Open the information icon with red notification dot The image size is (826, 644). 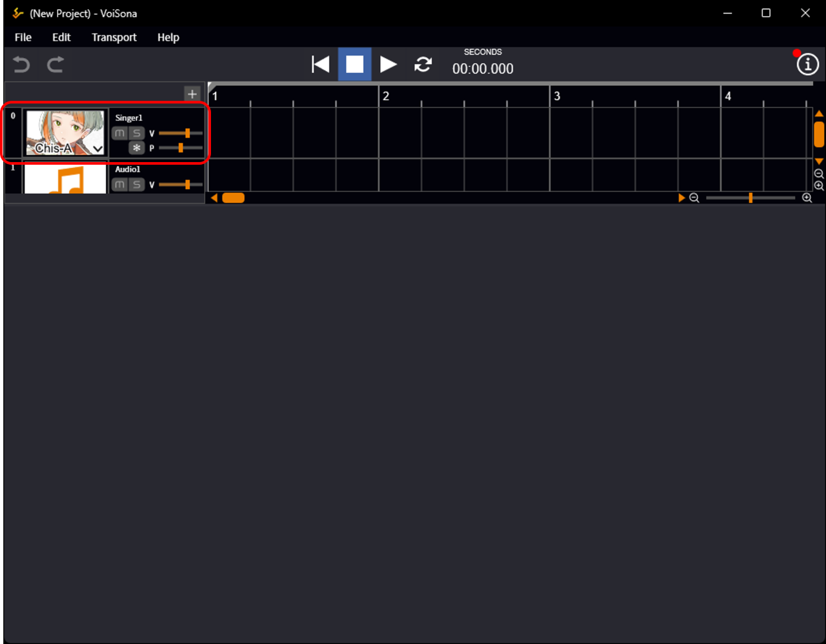click(807, 64)
